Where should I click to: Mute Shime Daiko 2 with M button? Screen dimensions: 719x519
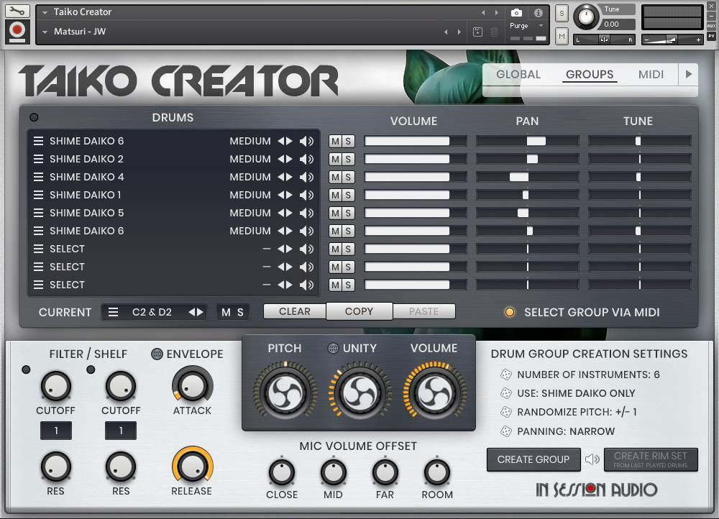click(336, 159)
